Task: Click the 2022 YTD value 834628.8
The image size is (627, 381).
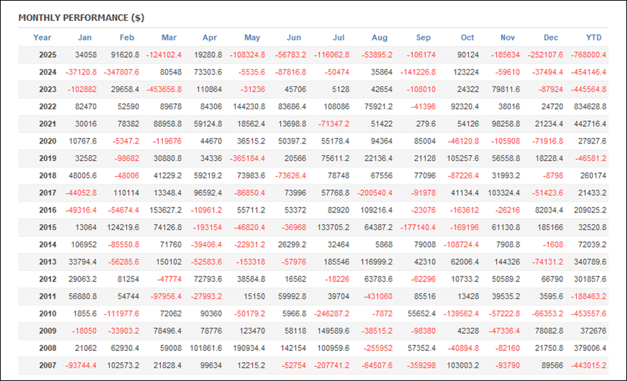Action: 588,107
